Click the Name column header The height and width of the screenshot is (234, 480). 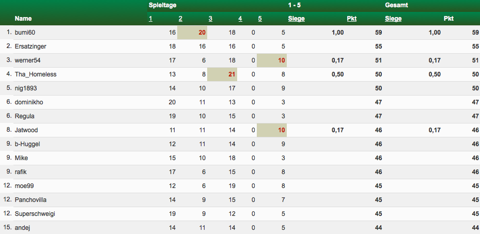coord(23,19)
